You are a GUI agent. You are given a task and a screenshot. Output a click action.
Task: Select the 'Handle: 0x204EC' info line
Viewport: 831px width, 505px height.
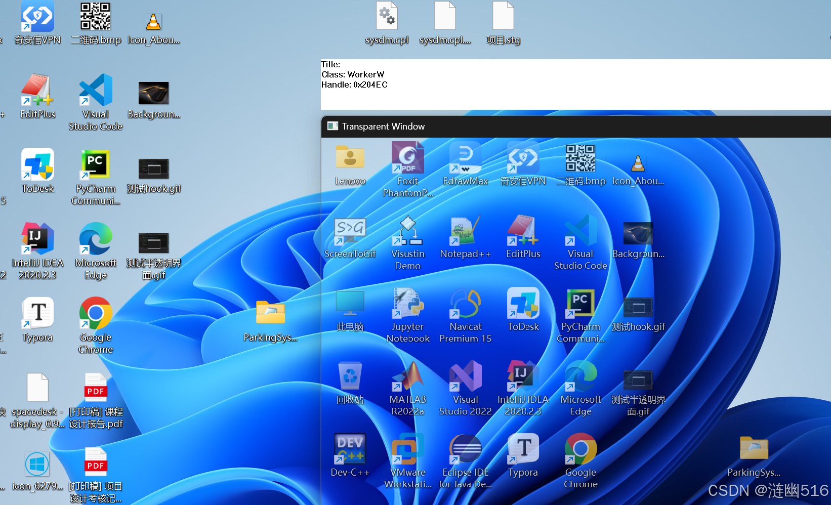(x=354, y=85)
